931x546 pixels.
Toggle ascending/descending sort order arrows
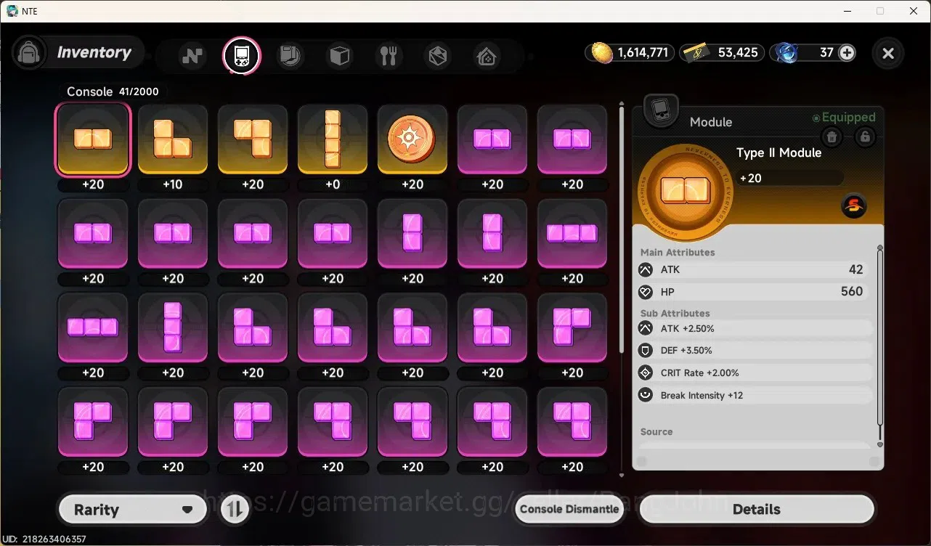click(x=234, y=509)
